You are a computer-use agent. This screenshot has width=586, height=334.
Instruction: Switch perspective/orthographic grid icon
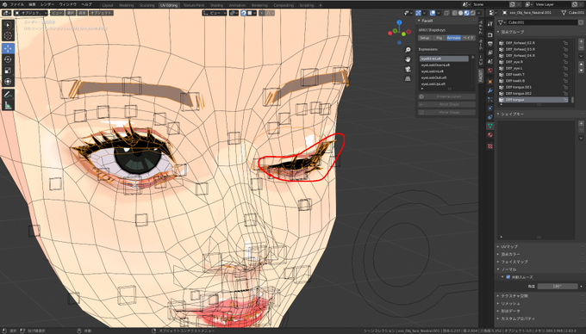coord(408,78)
